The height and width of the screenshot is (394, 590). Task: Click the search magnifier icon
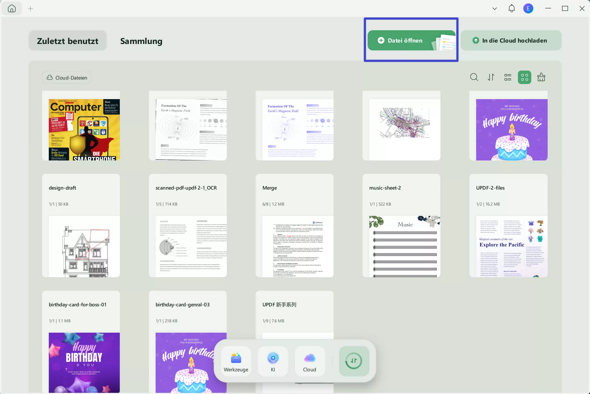click(474, 77)
